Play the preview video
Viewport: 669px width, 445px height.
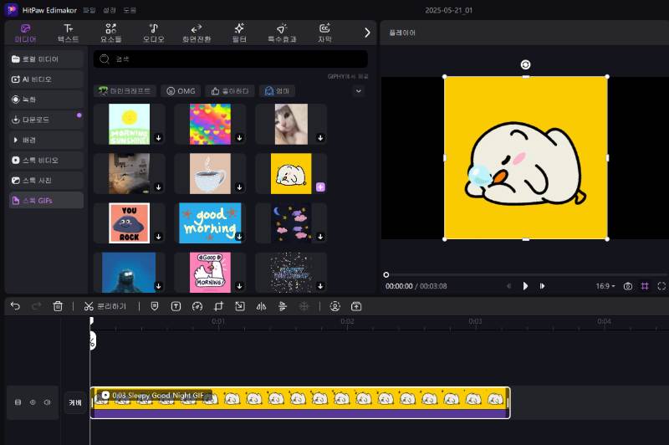click(x=525, y=286)
